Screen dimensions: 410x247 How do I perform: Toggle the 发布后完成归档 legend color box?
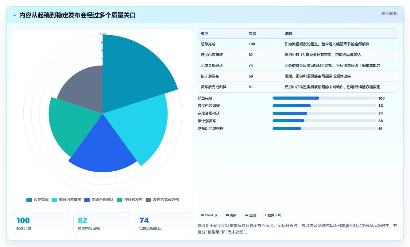[148, 200]
